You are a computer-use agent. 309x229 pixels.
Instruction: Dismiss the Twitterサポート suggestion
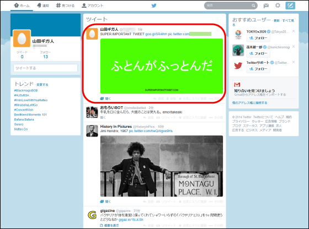pos(294,62)
